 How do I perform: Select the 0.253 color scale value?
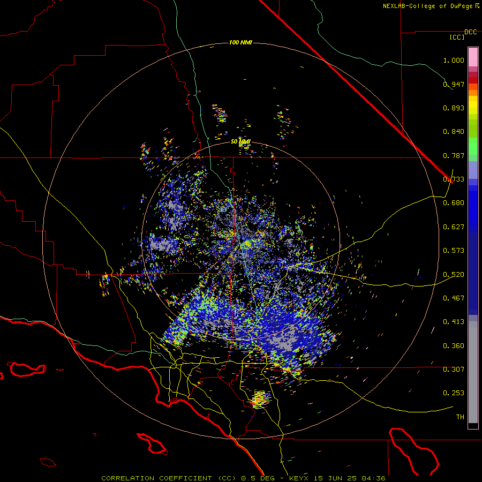[454, 393]
